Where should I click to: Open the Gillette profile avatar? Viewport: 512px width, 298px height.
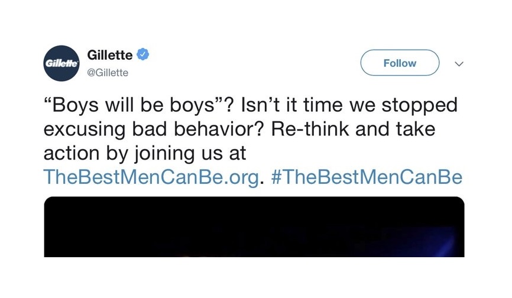(61, 63)
